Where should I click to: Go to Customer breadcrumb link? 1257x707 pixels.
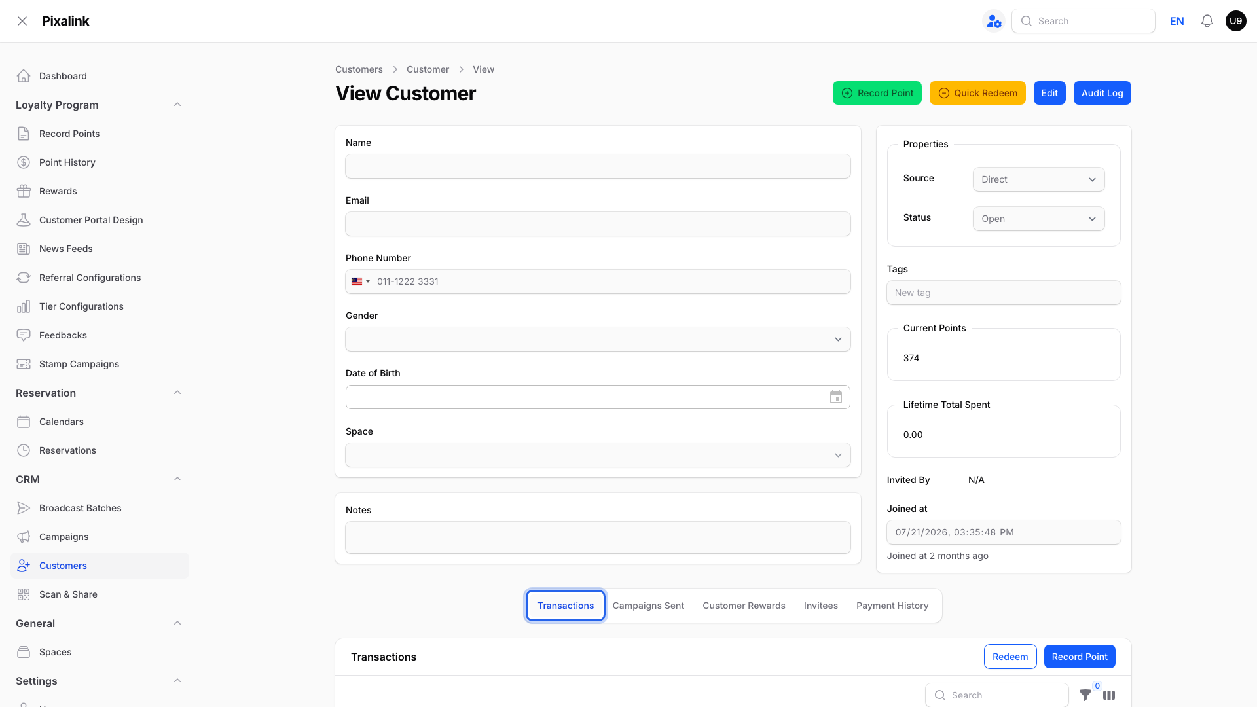(x=428, y=69)
